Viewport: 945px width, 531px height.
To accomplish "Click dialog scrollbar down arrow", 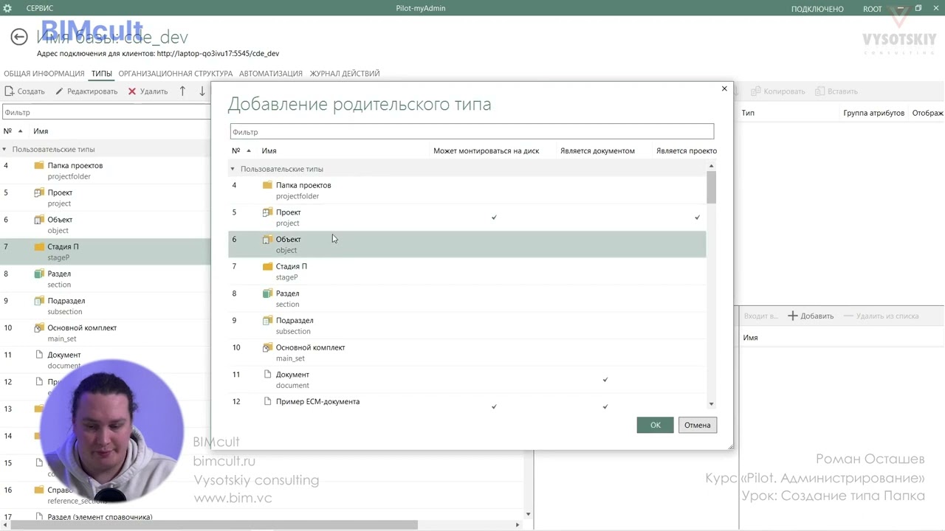I will pyautogui.click(x=711, y=404).
